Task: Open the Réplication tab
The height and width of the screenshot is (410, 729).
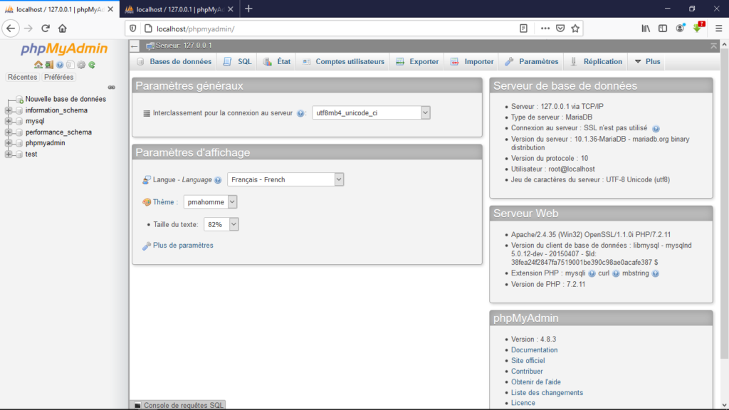Action: (x=596, y=61)
